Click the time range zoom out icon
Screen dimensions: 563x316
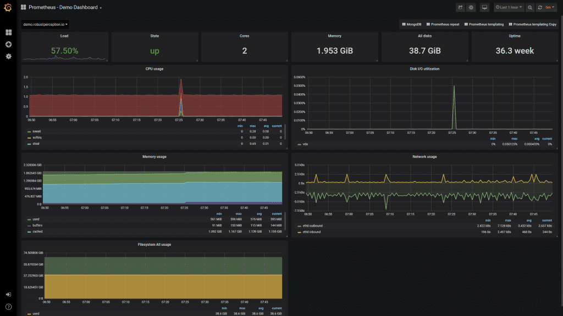click(529, 8)
